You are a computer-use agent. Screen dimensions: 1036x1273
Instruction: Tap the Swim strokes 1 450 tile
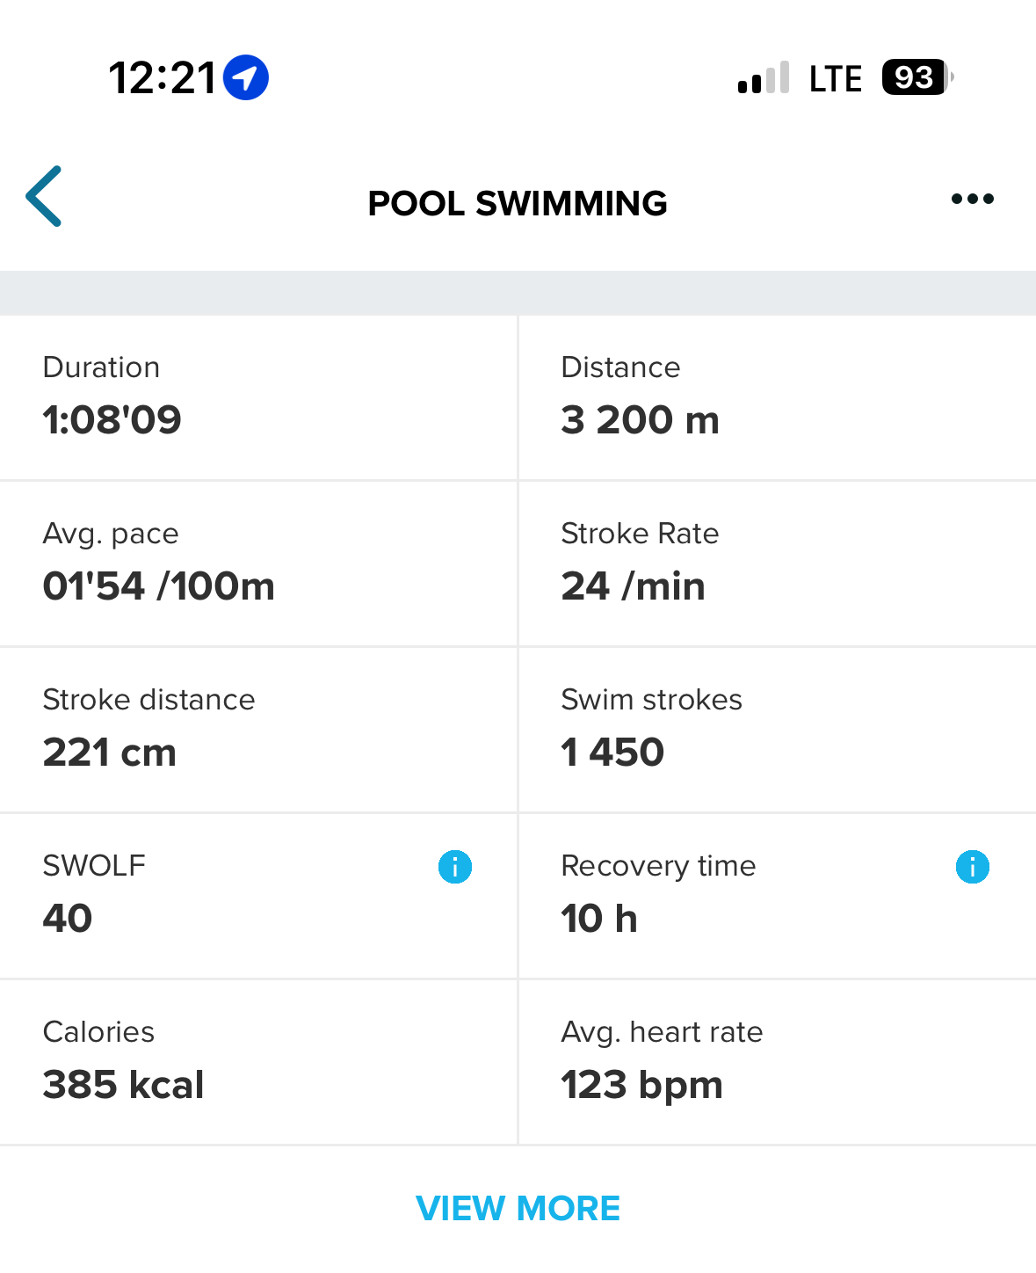[x=777, y=729]
